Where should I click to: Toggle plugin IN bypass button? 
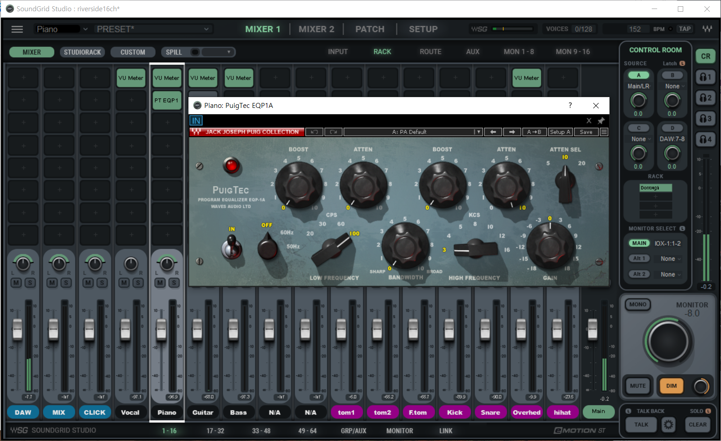[196, 120]
